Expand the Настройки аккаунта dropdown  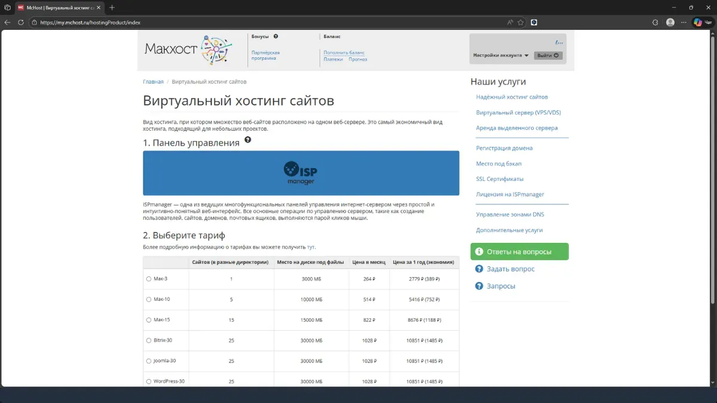[x=501, y=54]
